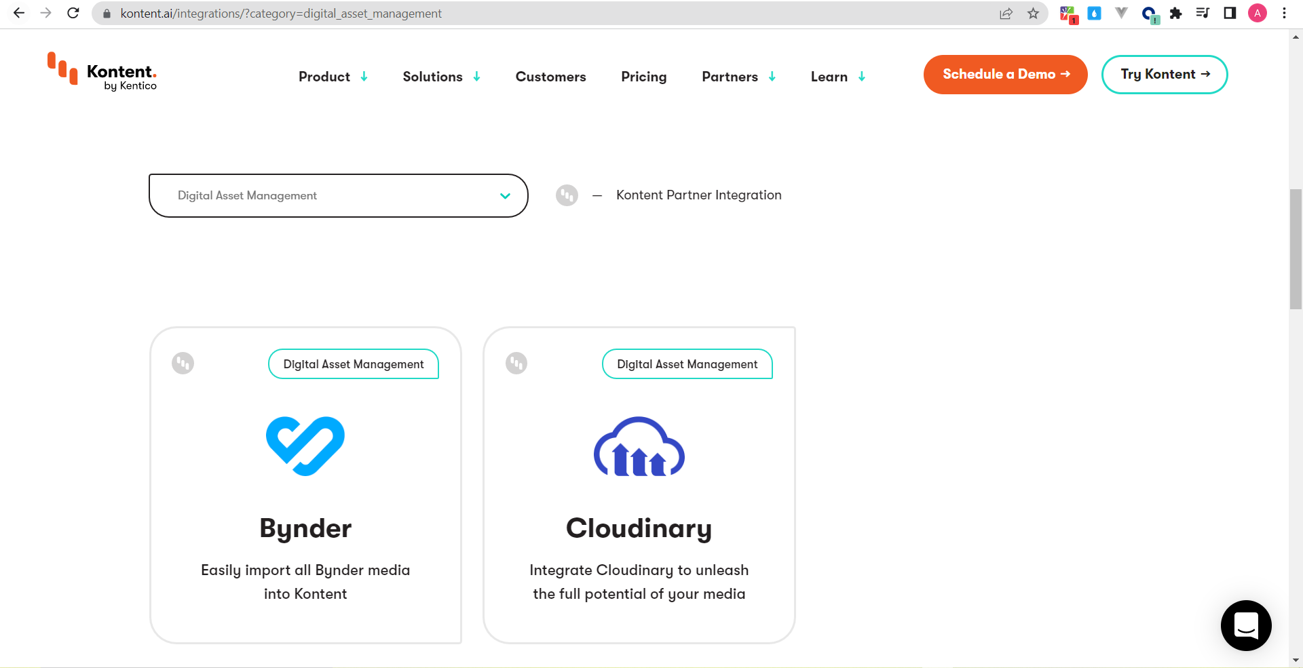Click the Schedule a Demo button
This screenshot has width=1303, height=668.
click(1005, 75)
